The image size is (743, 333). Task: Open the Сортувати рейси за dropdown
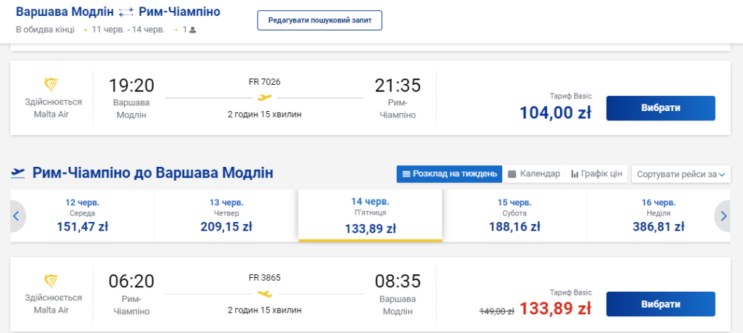[x=681, y=174]
